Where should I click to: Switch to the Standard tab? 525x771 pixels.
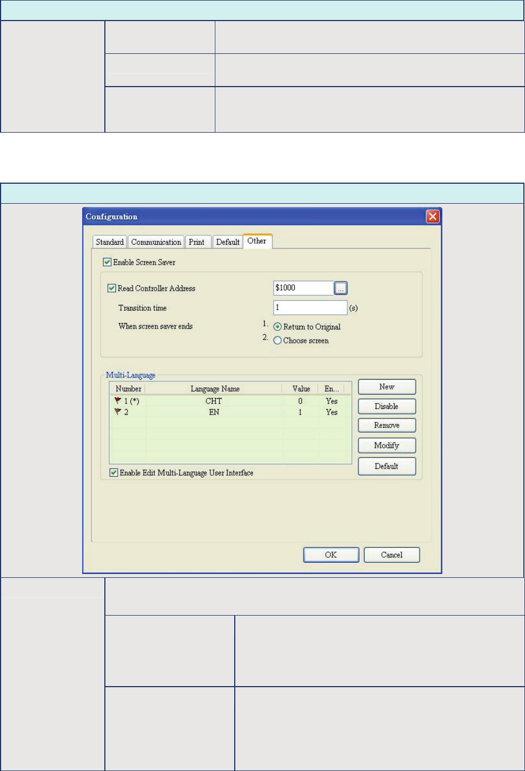(109, 242)
